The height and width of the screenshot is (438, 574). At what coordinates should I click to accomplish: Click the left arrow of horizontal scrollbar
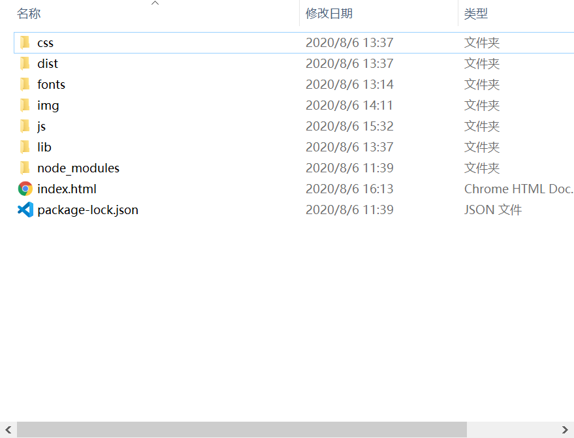[x=8, y=430]
